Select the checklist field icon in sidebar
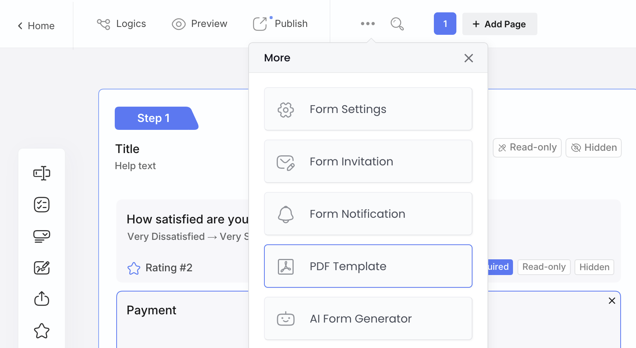Viewport: 636px width, 348px height. (x=42, y=205)
